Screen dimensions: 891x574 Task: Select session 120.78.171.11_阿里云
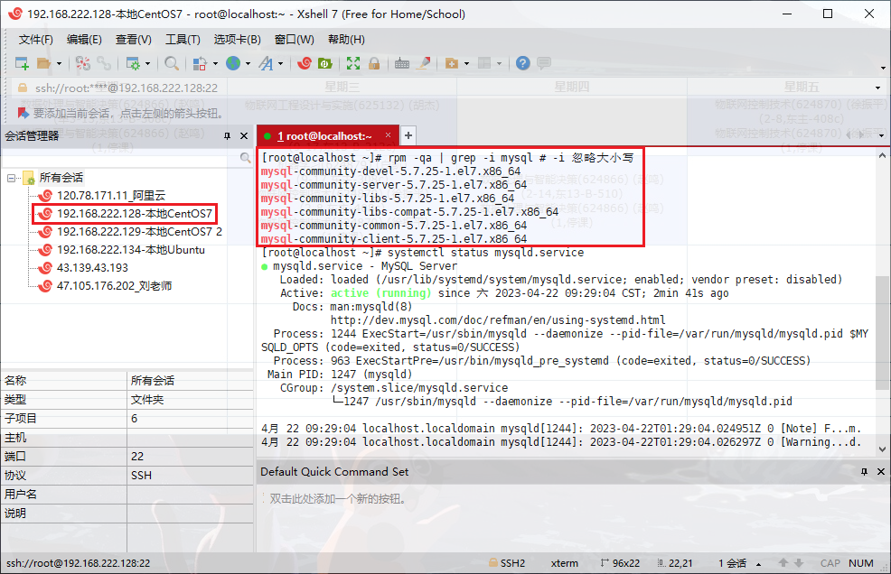(x=111, y=195)
